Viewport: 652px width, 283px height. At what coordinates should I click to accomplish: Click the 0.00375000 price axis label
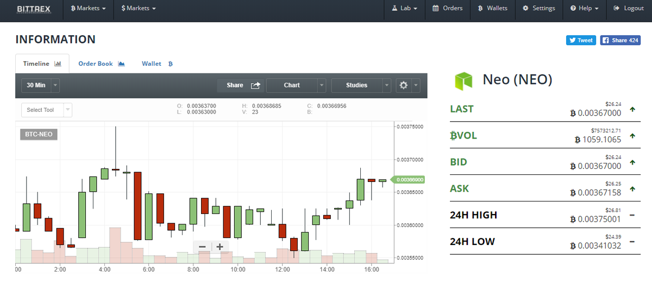pyautogui.click(x=411, y=127)
